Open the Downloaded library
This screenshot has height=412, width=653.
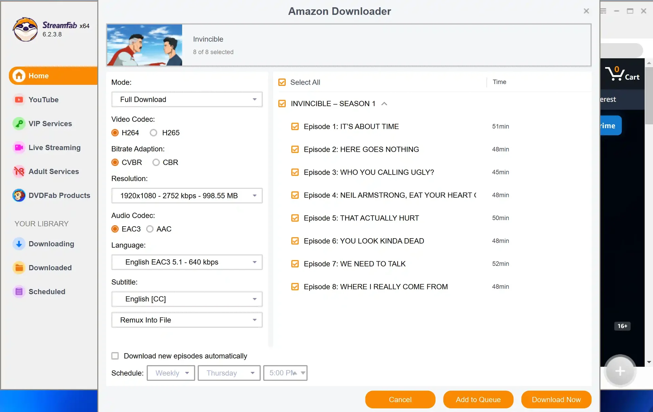[x=50, y=268]
